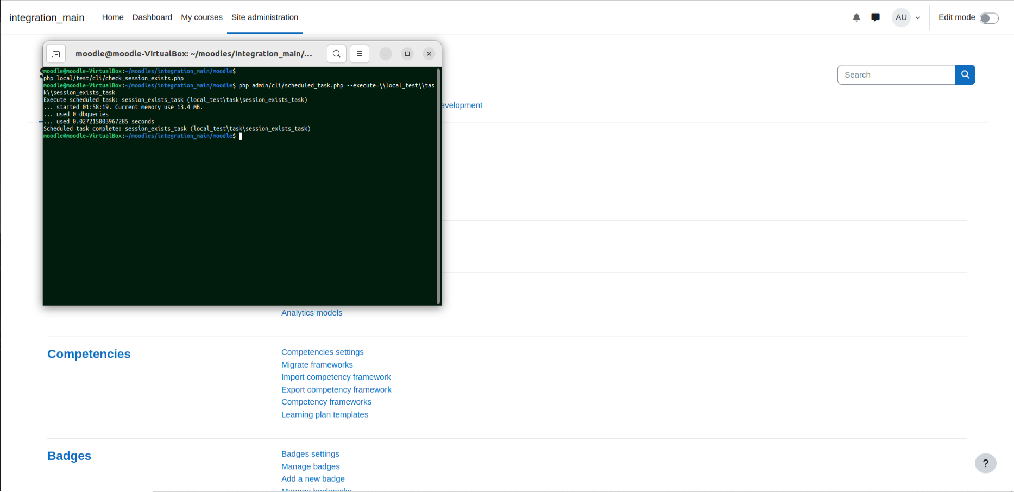Click the terminal window title bar text
The height and width of the screenshot is (492, 1014).
tap(194, 54)
